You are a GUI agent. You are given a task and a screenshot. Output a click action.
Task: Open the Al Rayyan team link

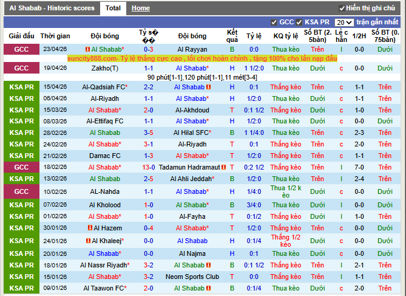click(x=192, y=49)
